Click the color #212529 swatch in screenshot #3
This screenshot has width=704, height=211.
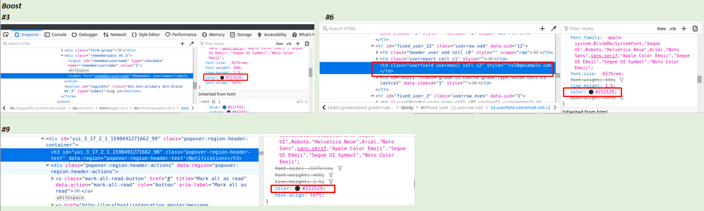tap(222, 77)
